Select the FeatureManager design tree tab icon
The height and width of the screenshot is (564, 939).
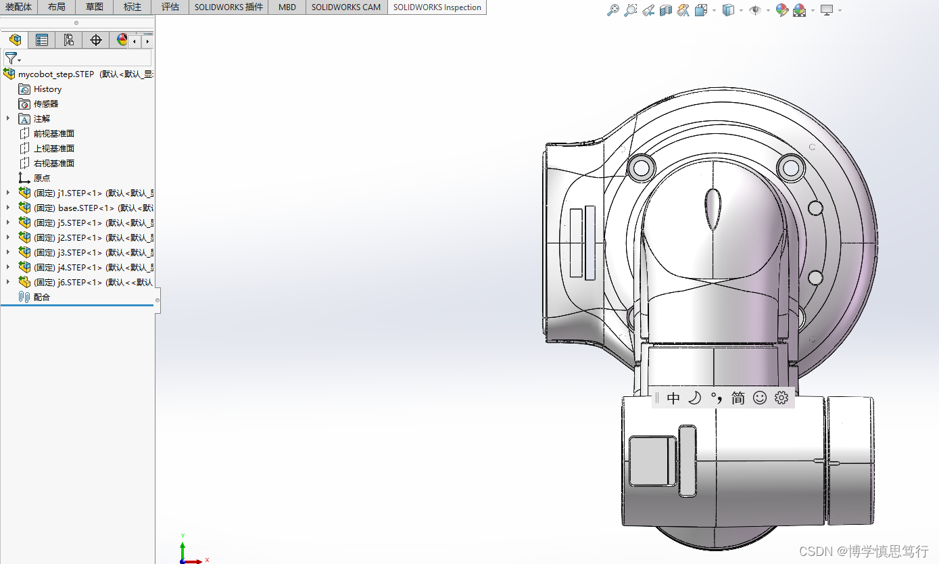pos(15,40)
